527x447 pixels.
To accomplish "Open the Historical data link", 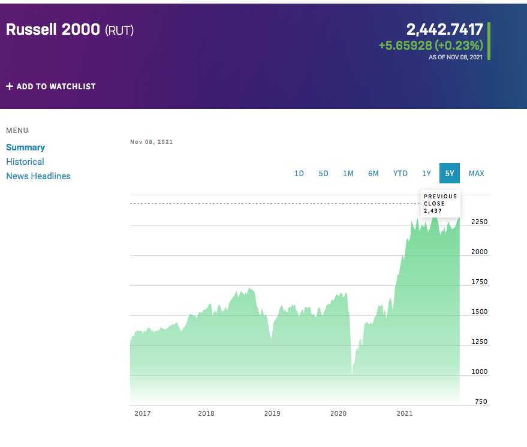I will (25, 162).
